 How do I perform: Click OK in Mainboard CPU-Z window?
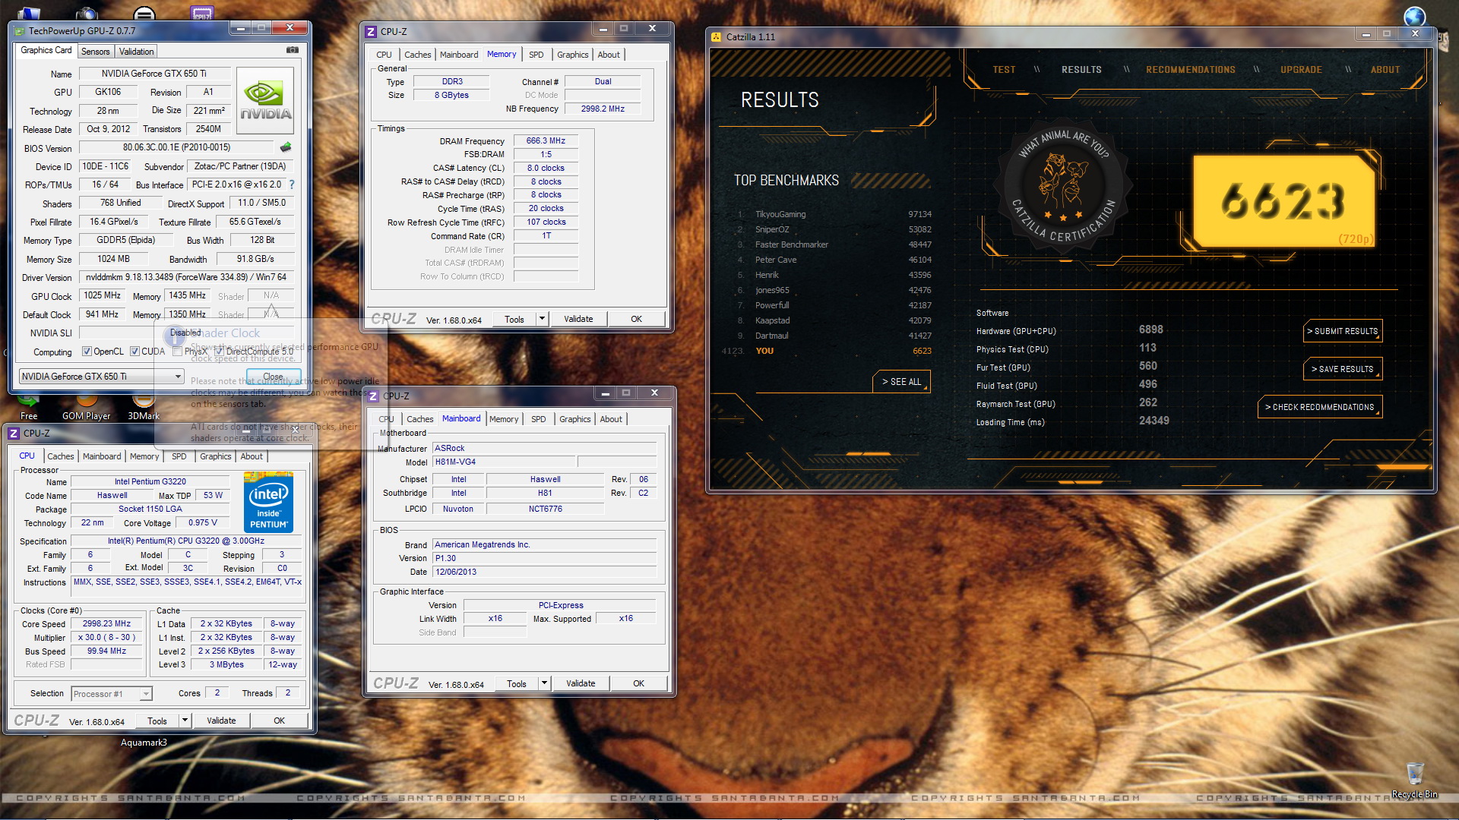(639, 683)
